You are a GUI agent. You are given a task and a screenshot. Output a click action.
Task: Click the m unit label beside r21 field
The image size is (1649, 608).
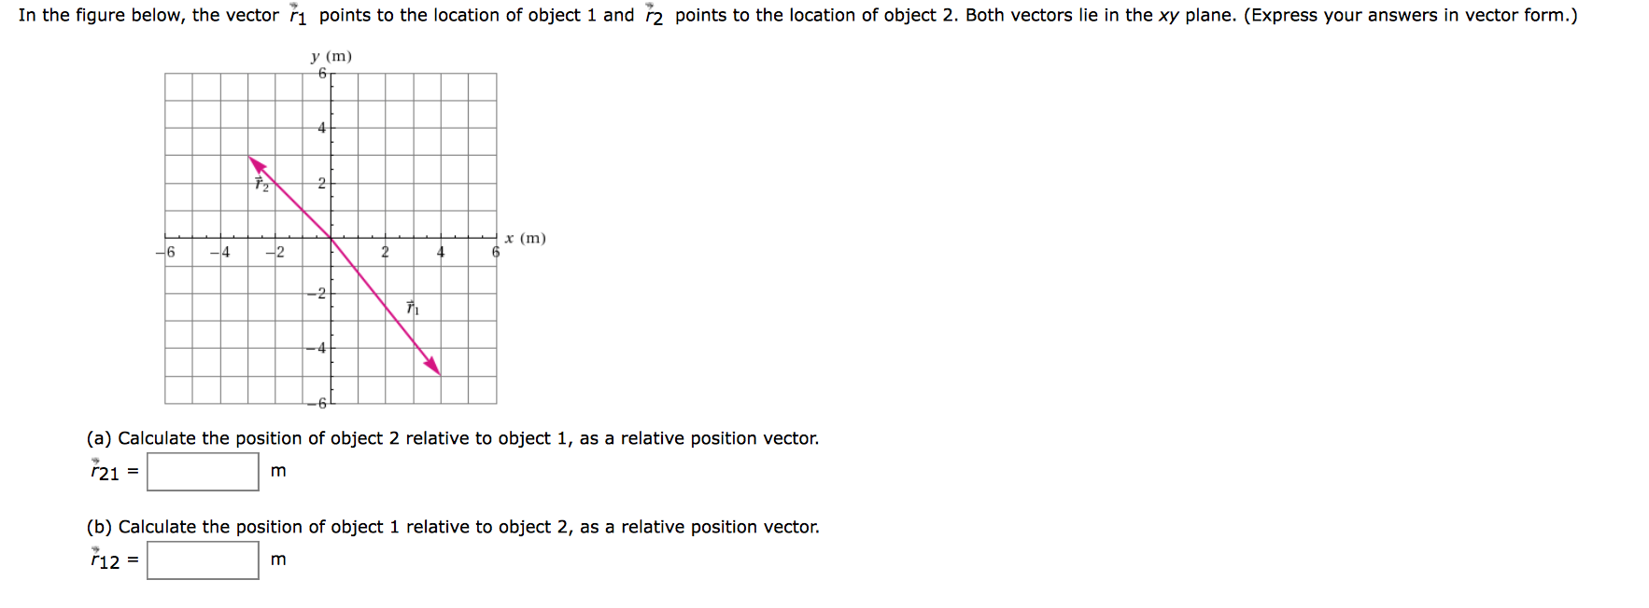click(277, 470)
